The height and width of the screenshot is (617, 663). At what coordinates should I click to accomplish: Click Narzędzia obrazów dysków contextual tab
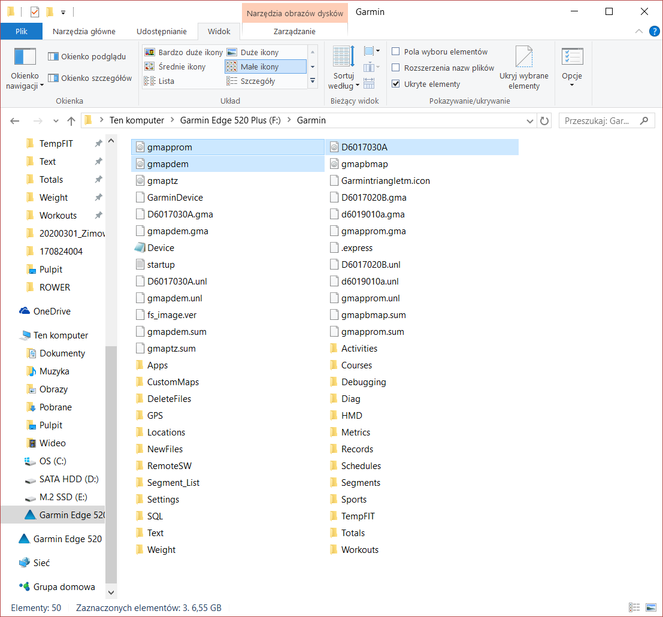pyautogui.click(x=295, y=13)
